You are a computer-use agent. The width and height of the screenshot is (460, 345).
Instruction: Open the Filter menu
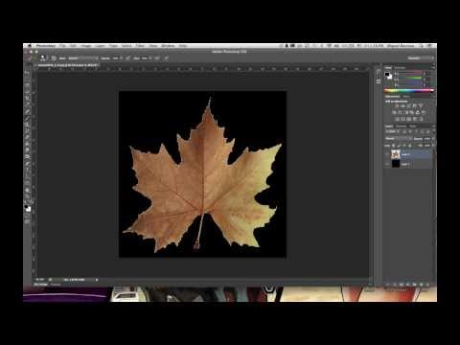(x=140, y=46)
